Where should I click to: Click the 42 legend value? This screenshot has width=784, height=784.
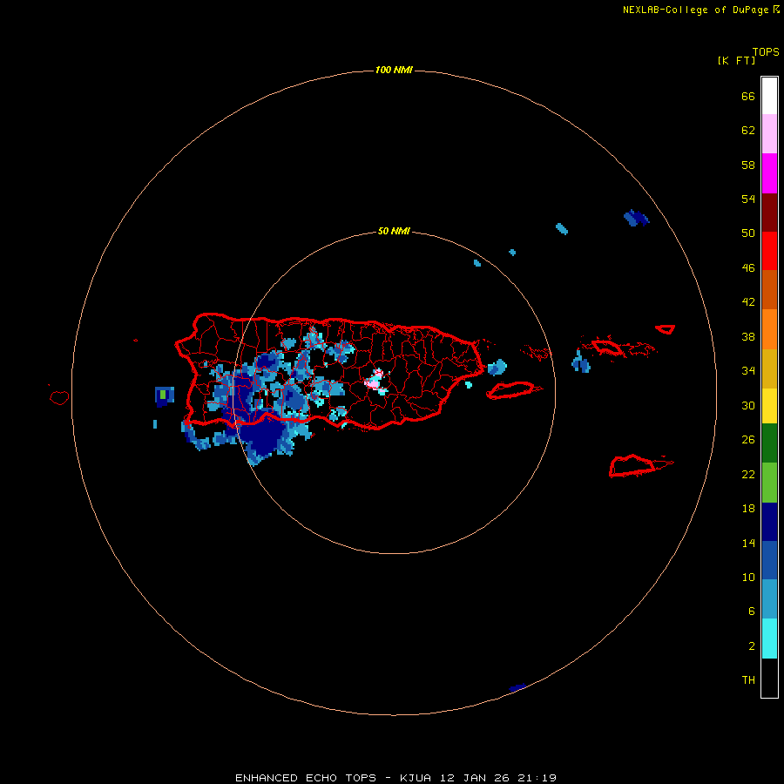pos(748,301)
